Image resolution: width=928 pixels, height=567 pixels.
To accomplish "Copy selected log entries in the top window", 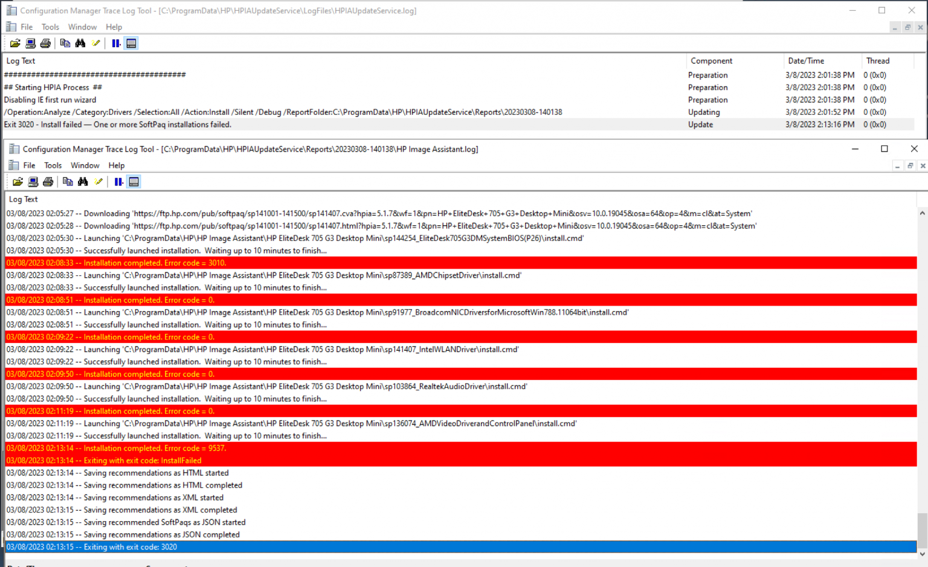I will [x=65, y=43].
